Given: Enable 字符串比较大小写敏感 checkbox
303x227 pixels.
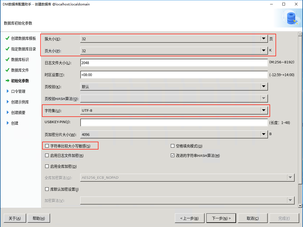Looking at the screenshot, I should (x=47, y=146).
